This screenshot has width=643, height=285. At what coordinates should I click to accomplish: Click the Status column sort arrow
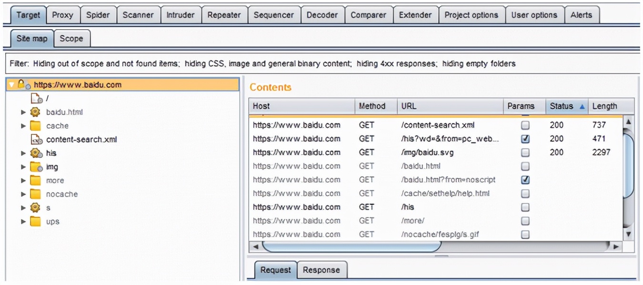click(x=582, y=107)
